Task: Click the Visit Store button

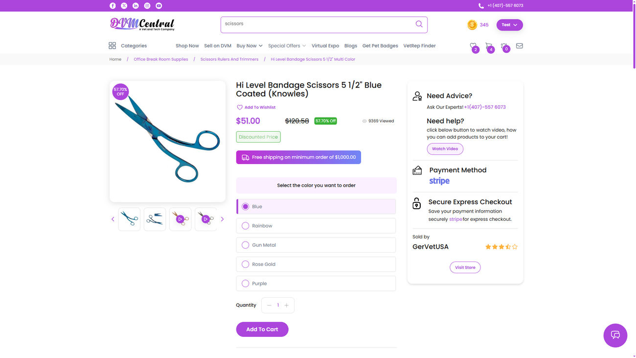Action: click(x=465, y=267)
